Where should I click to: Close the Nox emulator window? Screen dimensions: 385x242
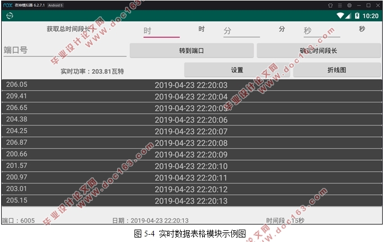tap(378, 6)
